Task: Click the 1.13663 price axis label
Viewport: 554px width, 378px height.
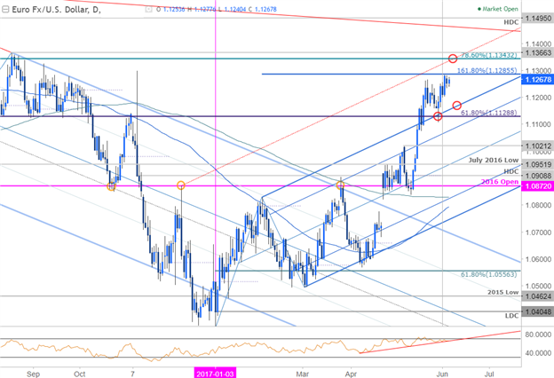Action: pyautogui.click(x=538, y=52)
